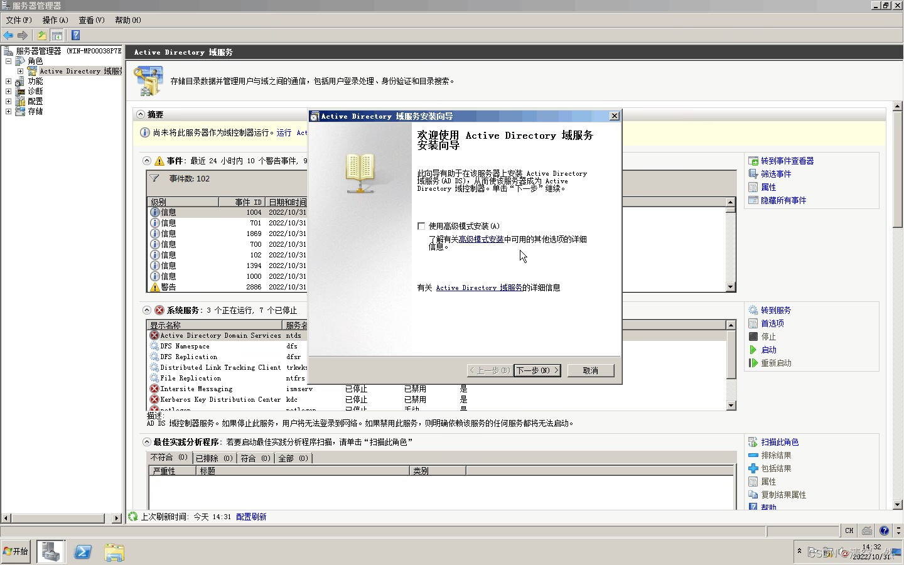The image size is (904, 565).
Task: Open the File menu
Action: click(19, 20)
